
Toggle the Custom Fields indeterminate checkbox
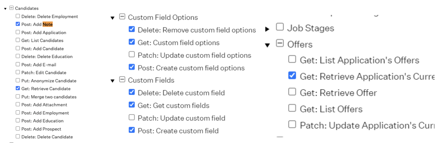[122, 79]
